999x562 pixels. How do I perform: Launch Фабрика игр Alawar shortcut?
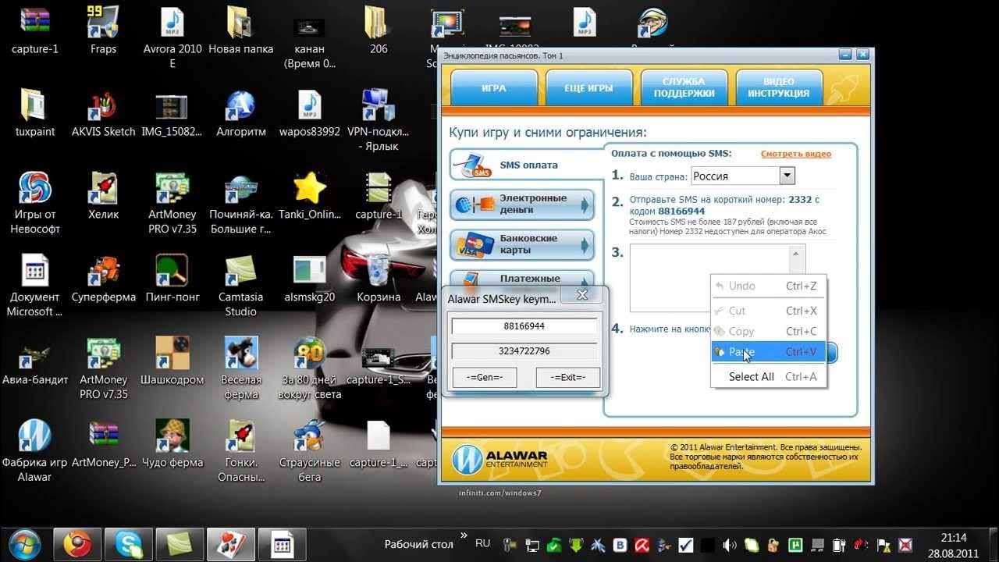click(x=35, y=451)
